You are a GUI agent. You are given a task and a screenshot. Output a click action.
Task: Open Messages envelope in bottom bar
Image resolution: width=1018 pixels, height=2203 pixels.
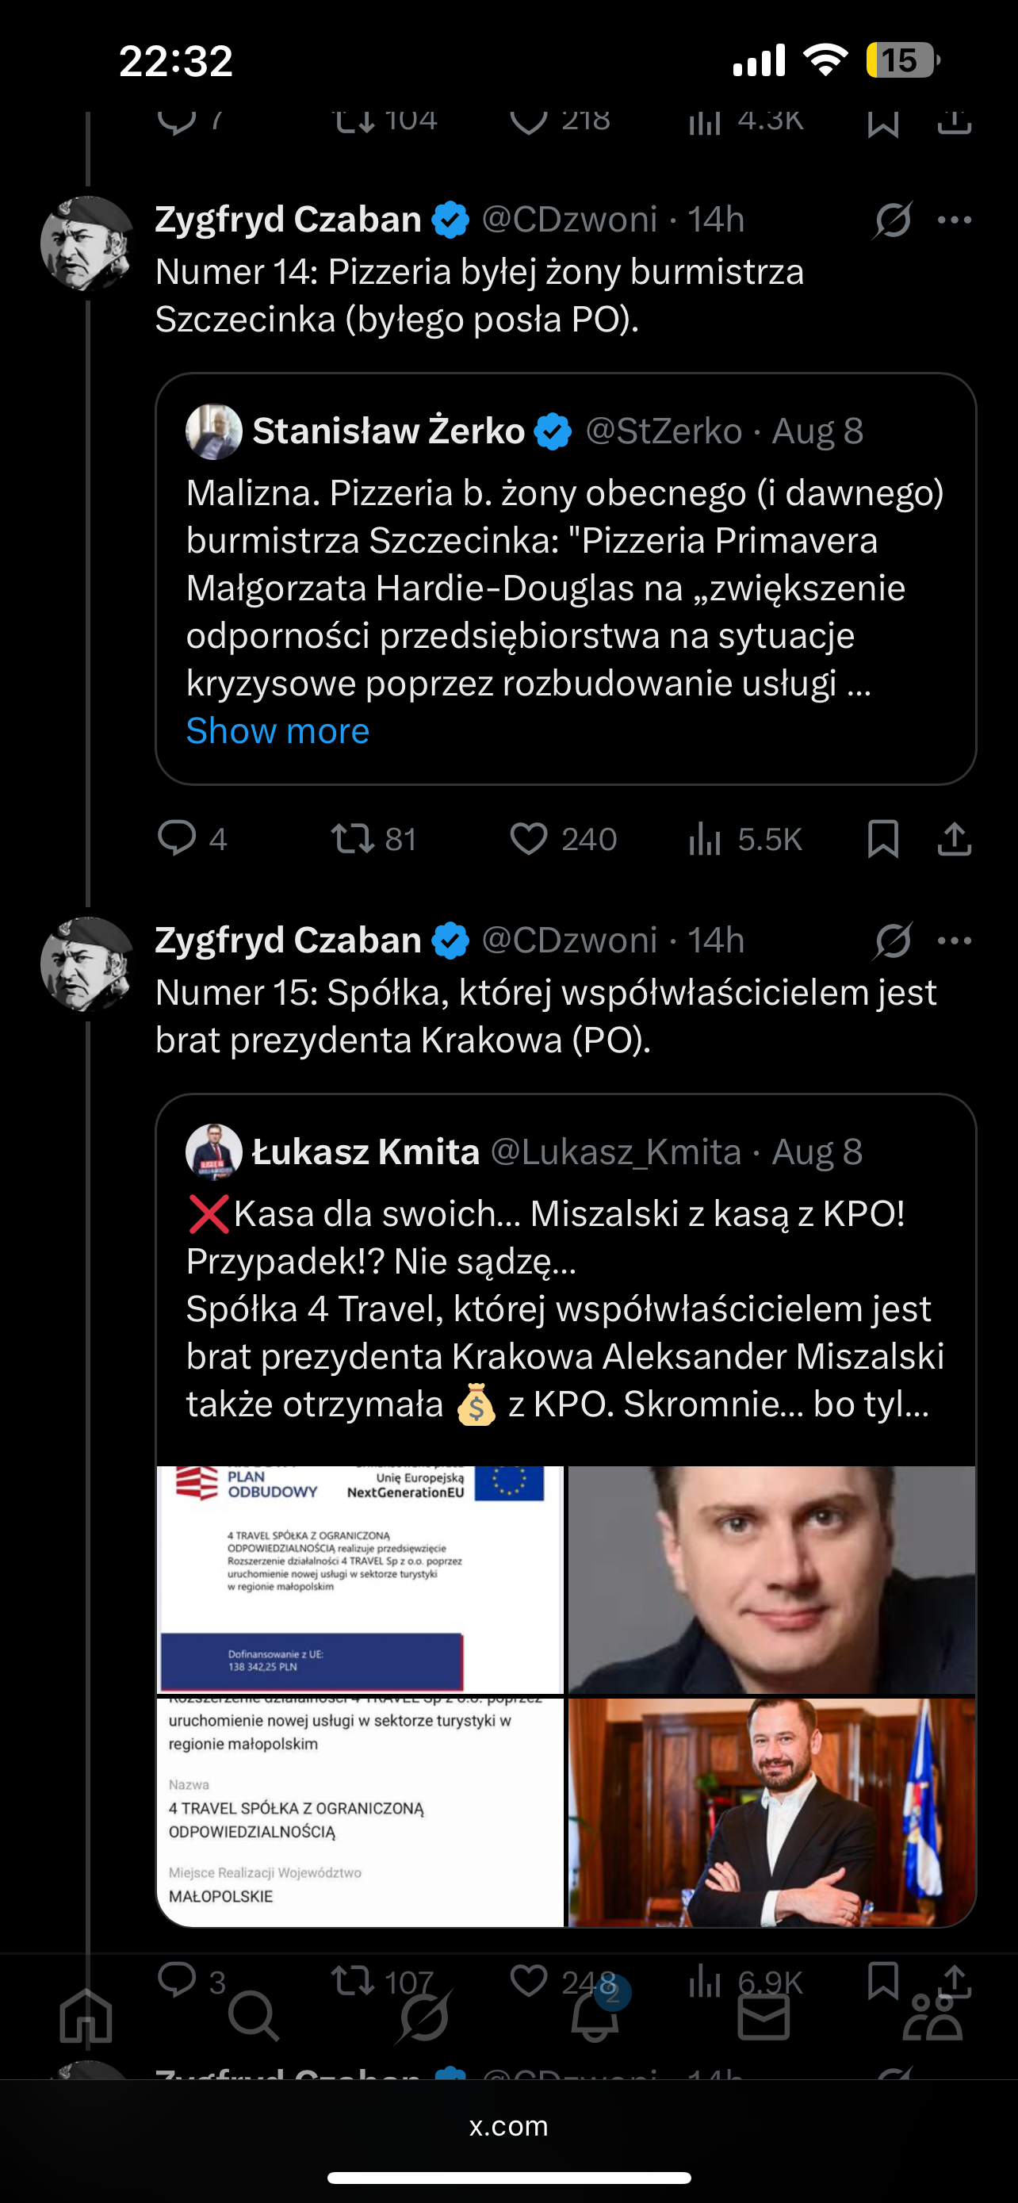point(763,2017)
